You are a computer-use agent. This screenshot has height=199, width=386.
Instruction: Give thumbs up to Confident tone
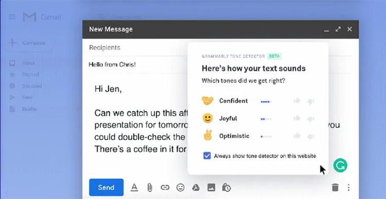[297, 101]
